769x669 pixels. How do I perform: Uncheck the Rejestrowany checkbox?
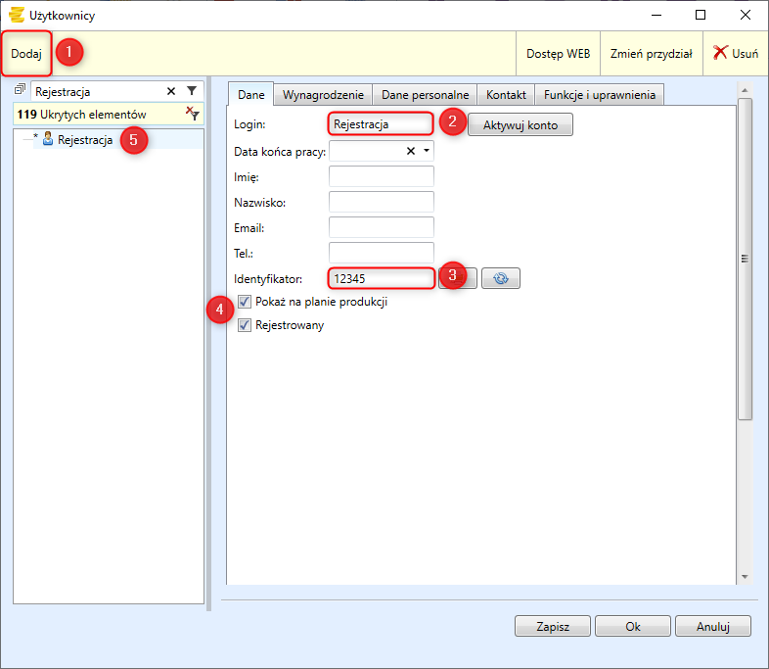tap(245, 325)
